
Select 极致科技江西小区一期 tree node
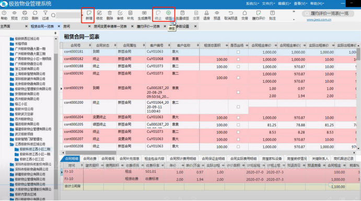click(35, 154)
